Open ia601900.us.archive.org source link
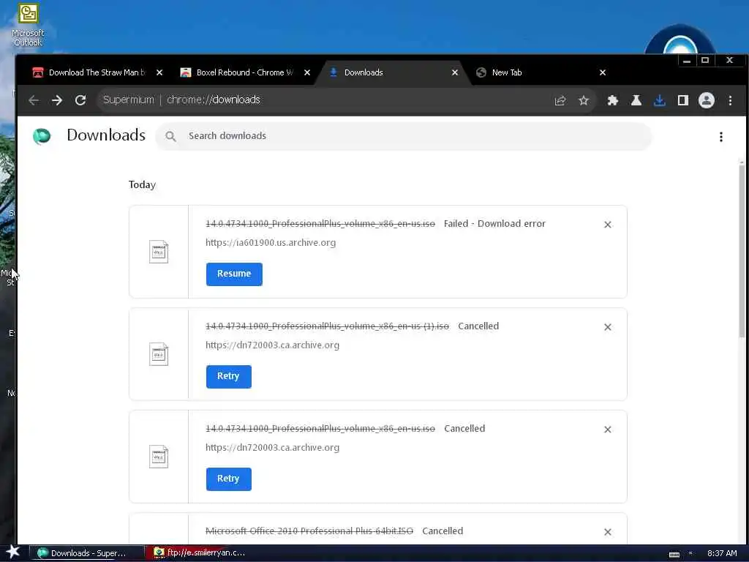This screenshot has height=562, width=749. tap(271, 243)
